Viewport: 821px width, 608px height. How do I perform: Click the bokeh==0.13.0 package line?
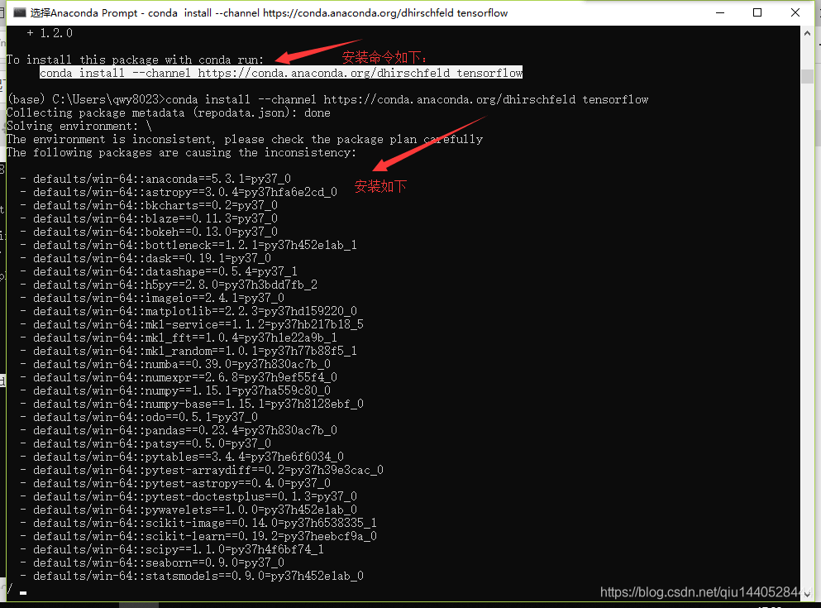149,232
